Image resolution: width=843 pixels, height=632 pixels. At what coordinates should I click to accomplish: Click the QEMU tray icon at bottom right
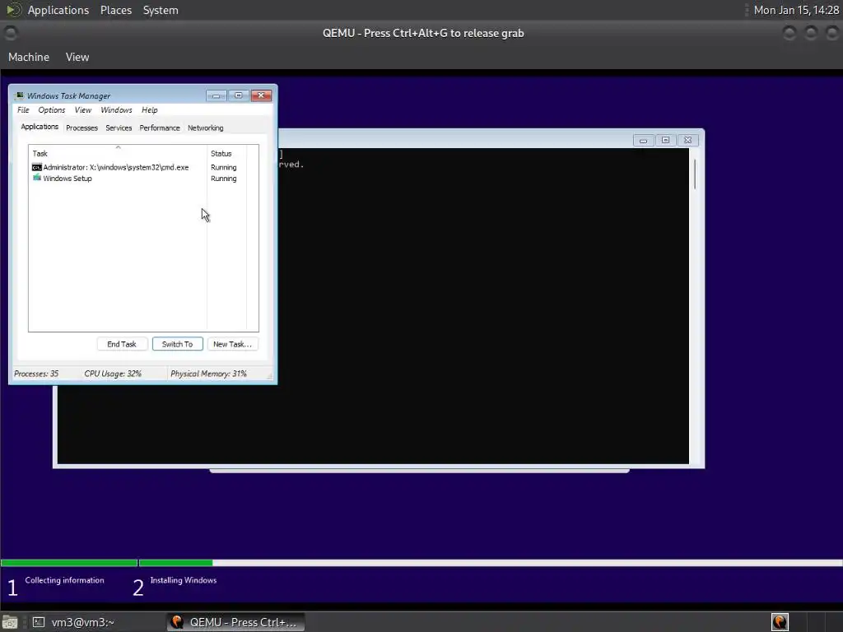(x=780, y=622)
